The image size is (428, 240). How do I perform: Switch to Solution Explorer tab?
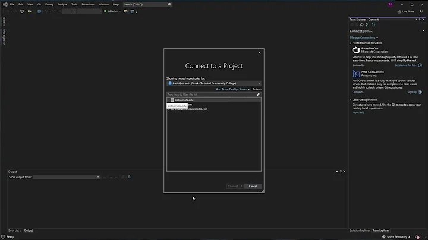[x=360, y=230]
